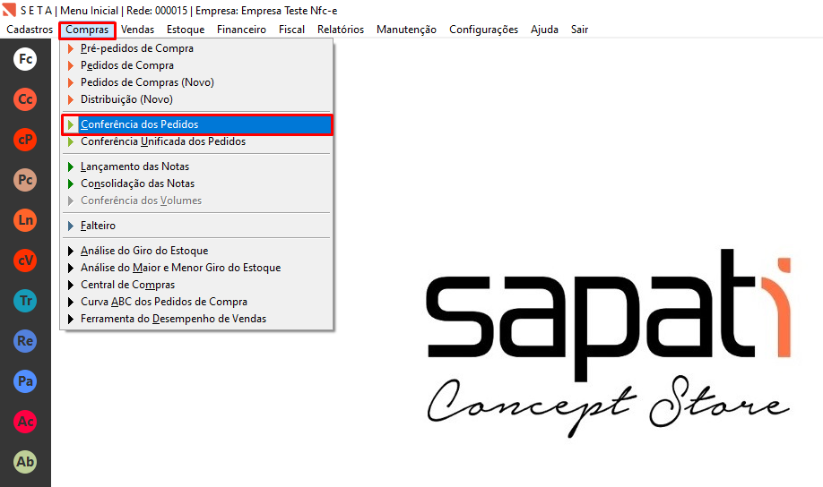The height and width of the screenshot is (487, 823).
Task: Open the Manutenção menu
Action: click(406, 30)
